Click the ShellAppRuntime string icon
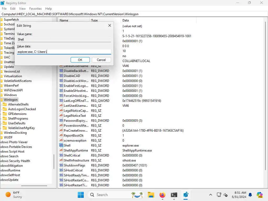268x201 pixels. (x=61, y=150)
